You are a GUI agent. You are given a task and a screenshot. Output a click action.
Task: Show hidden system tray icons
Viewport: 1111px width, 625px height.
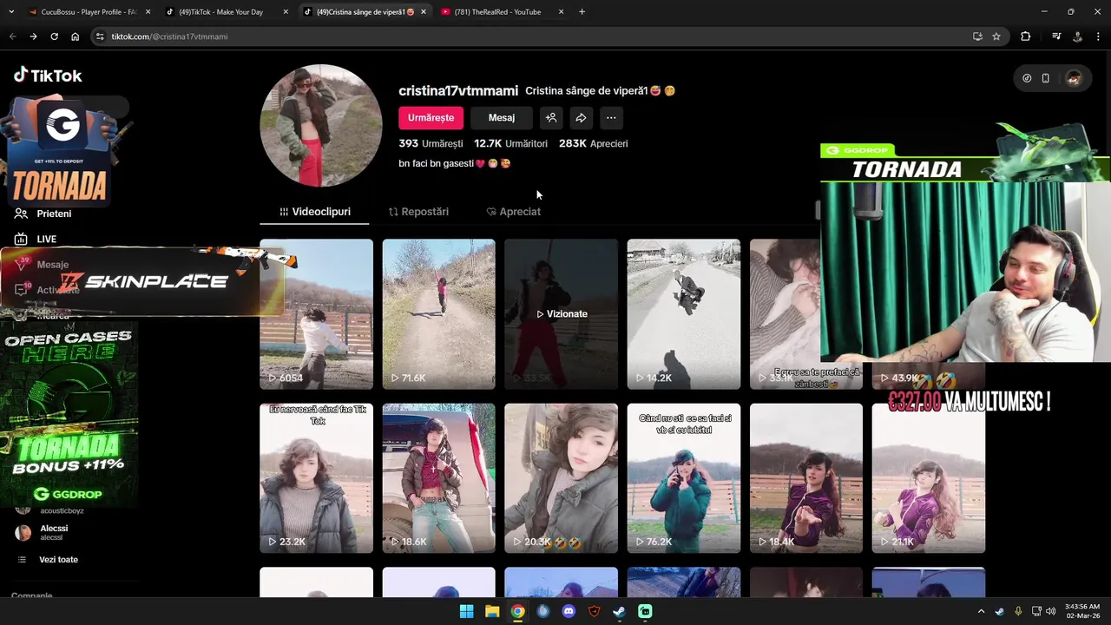click(982, 611)
